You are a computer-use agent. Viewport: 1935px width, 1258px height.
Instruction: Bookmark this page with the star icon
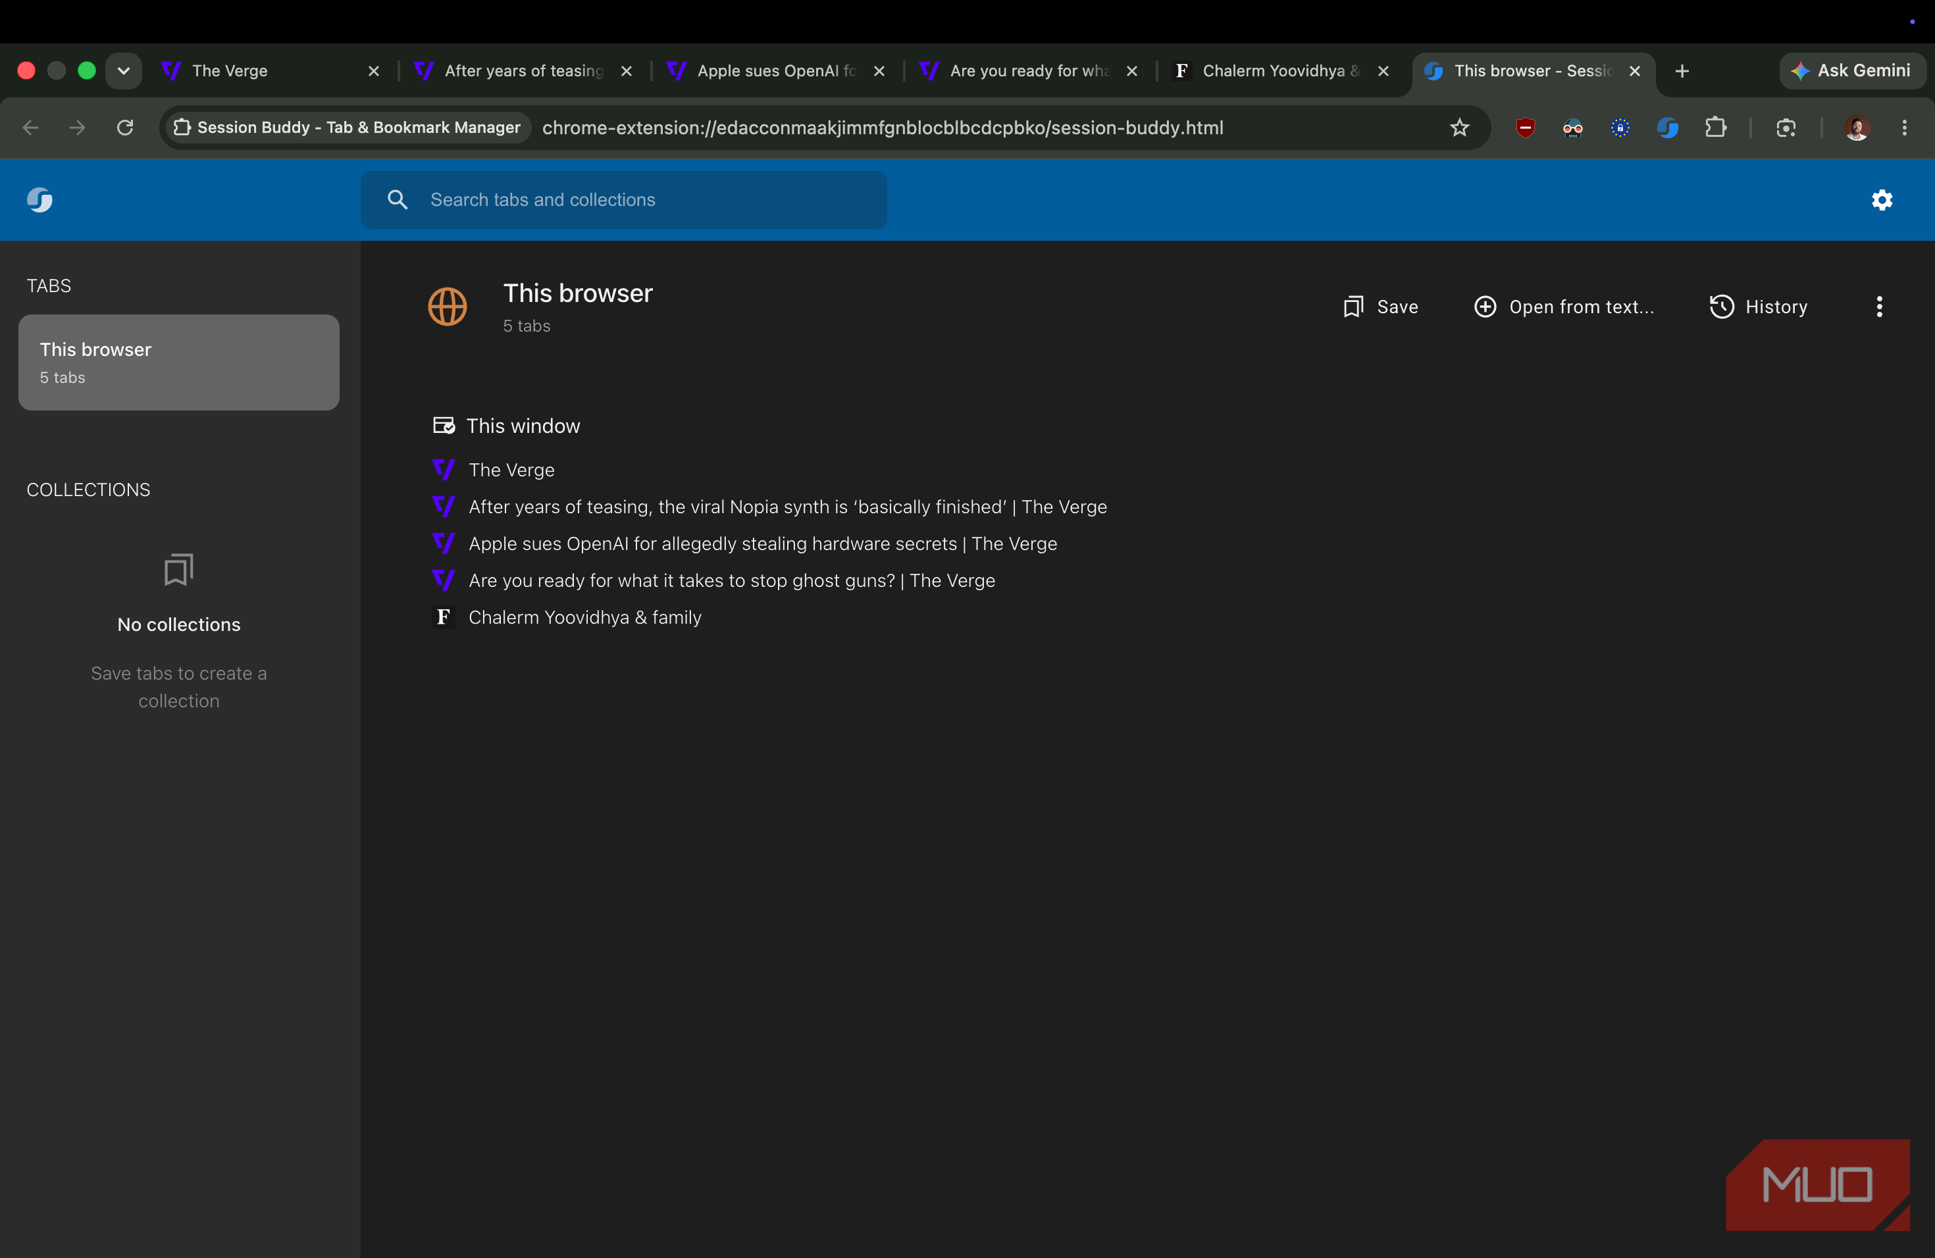point(1458,128)
